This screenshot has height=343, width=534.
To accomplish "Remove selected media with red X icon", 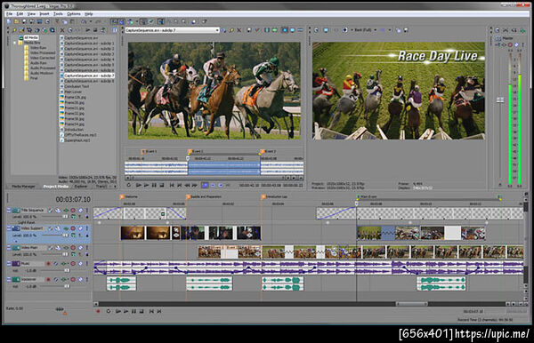I will click(x=62, y=30).
